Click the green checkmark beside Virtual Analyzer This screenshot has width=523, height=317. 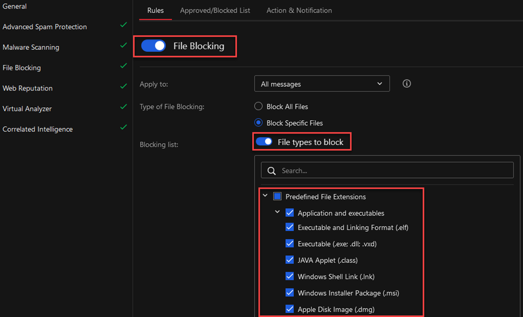(123, 106)
